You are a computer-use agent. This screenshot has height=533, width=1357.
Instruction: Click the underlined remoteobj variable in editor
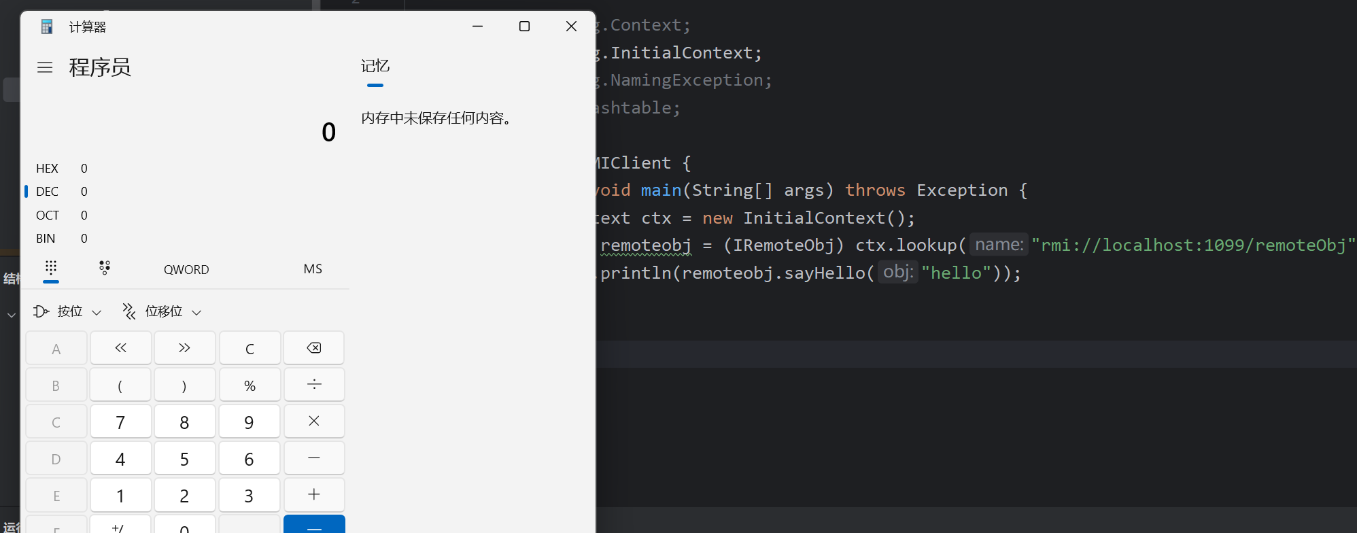[646, 245]
